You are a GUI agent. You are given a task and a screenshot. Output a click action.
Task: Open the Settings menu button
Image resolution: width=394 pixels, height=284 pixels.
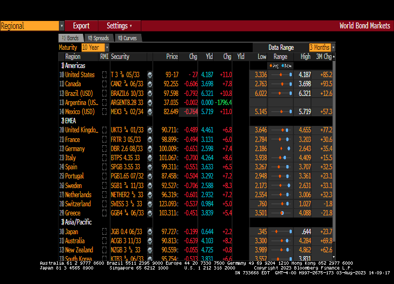pyautogui.click(x=119, y=26)
